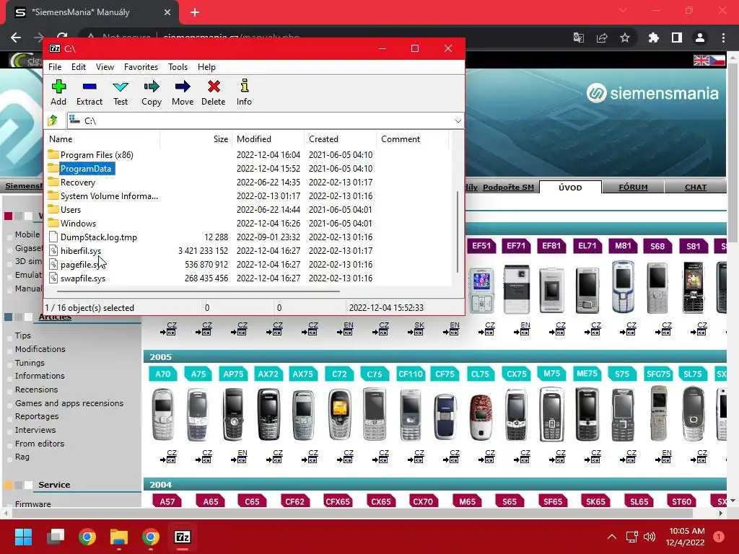Open the ÚVOD tab on website
Viewport: 739px width, 554px height.
coord(570,188)
